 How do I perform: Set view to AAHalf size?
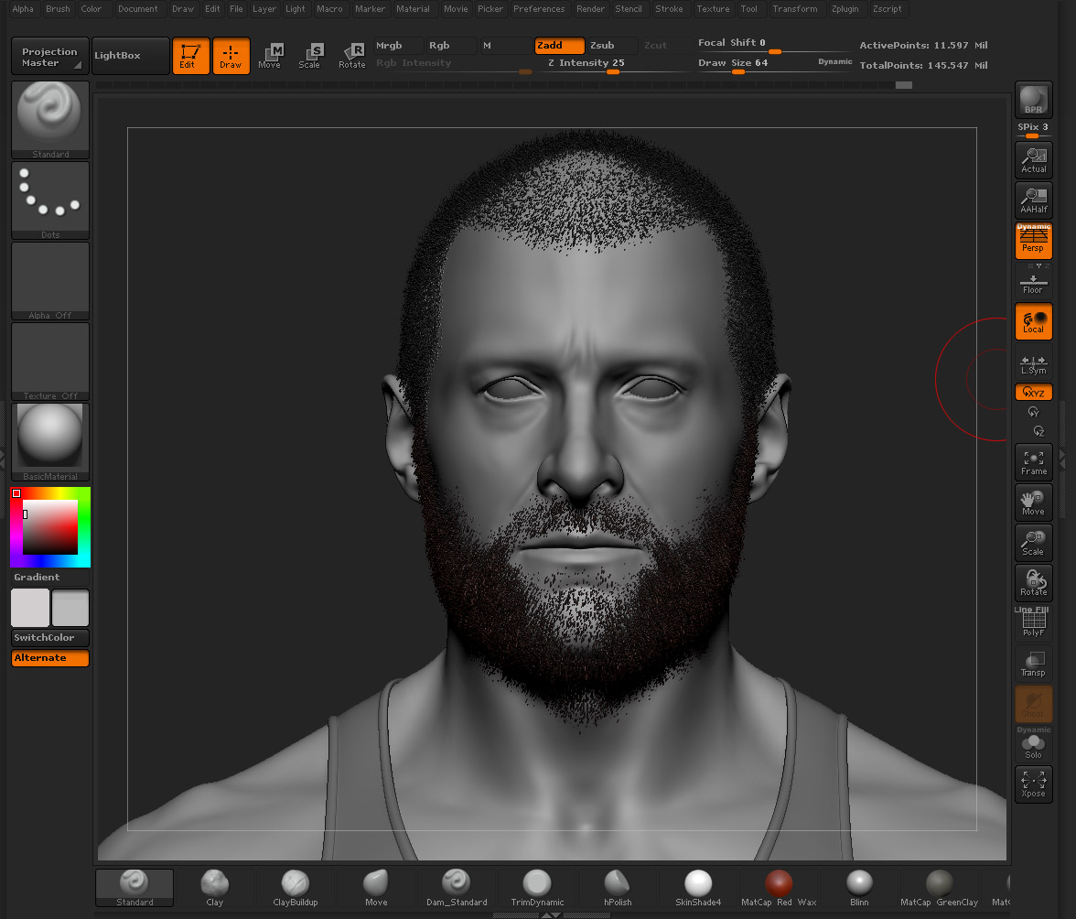click(x=1034, y=200)
